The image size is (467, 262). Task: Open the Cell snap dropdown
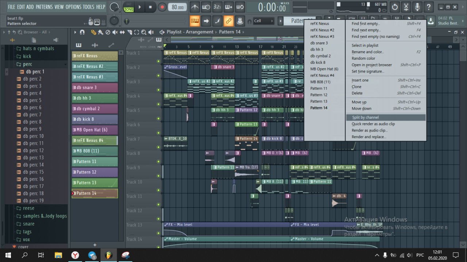click(x=263, y=21)
